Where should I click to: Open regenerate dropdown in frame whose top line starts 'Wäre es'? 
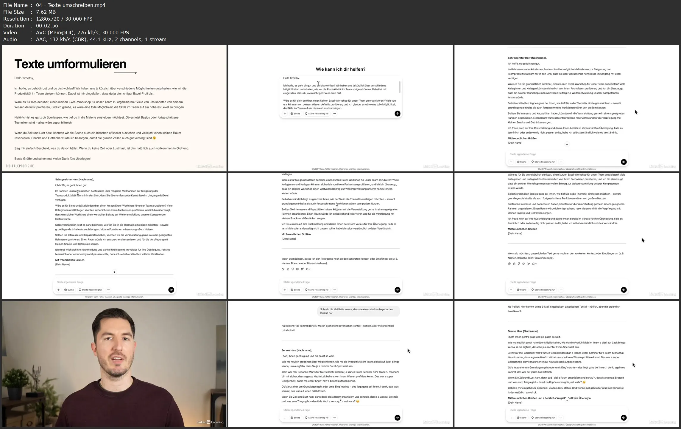[534, 264]
